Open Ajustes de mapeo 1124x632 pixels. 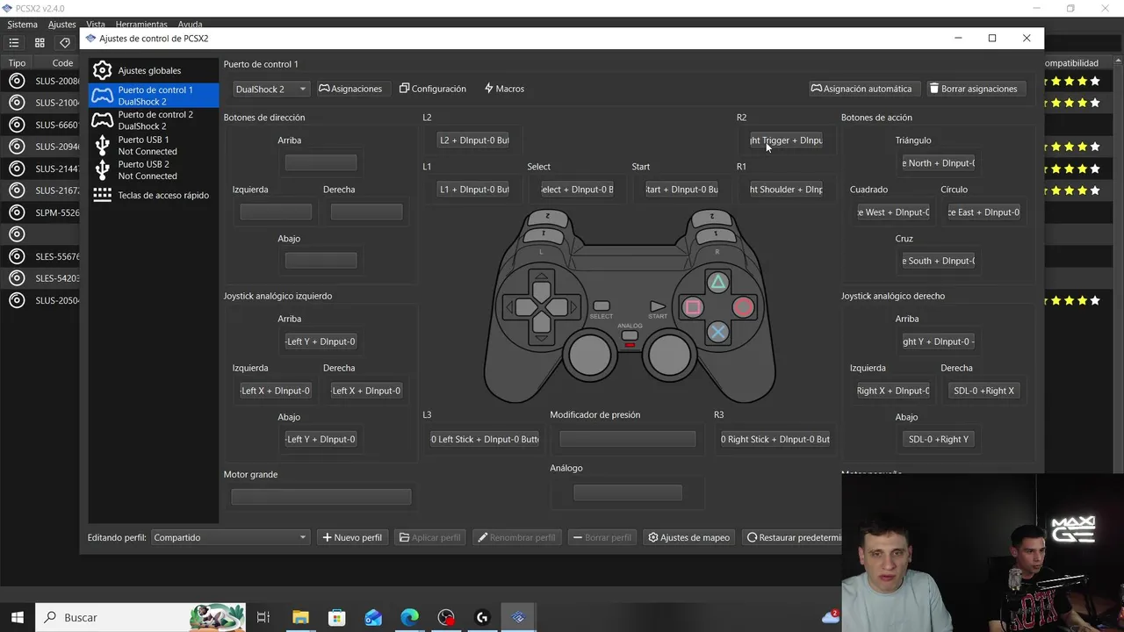[689, 537]
